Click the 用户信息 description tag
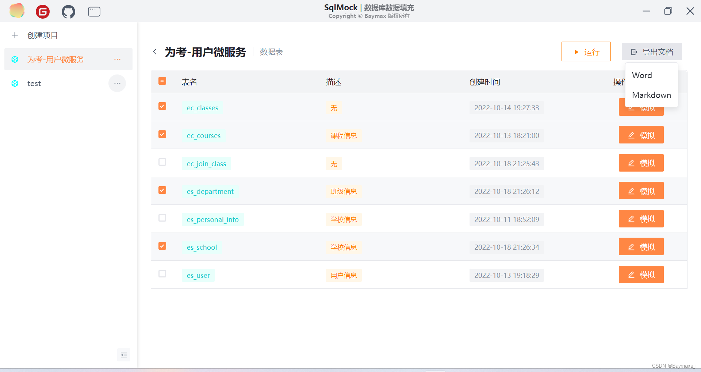 point(344,275)
